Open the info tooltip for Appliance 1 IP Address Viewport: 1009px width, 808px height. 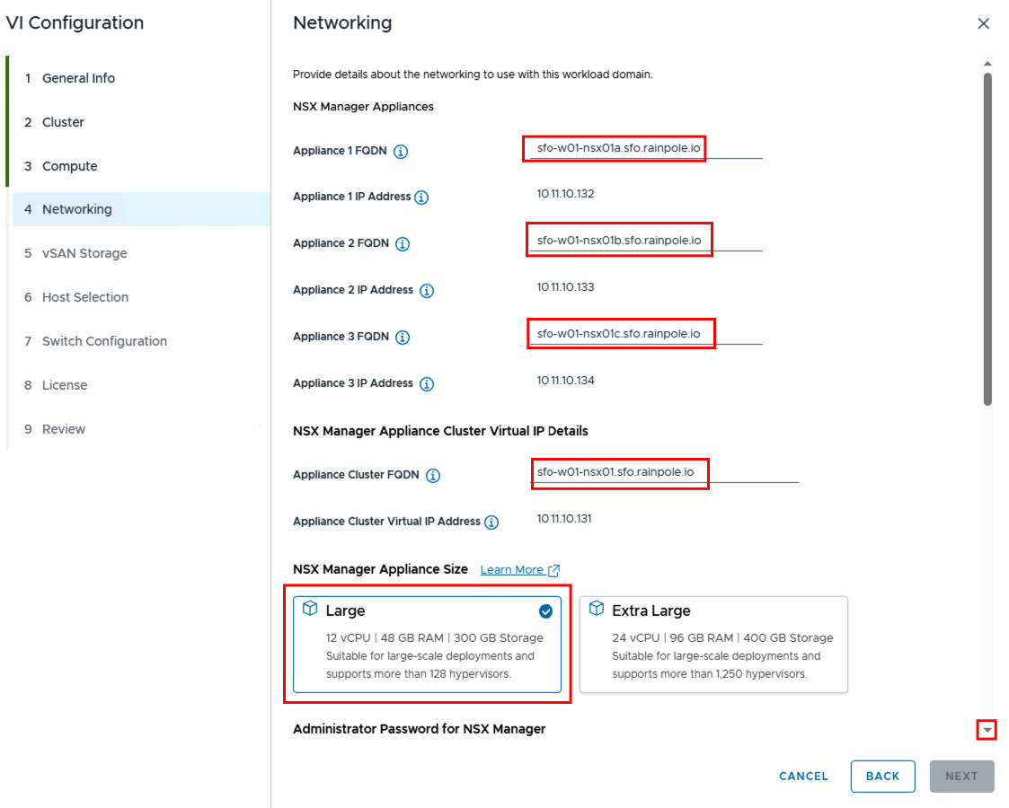(420, 198)
